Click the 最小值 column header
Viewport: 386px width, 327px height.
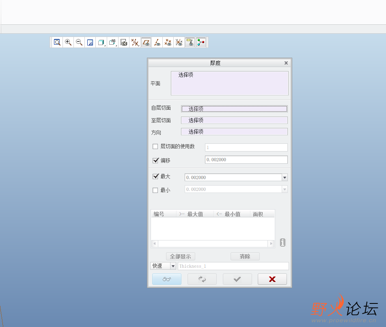point(232,214)
